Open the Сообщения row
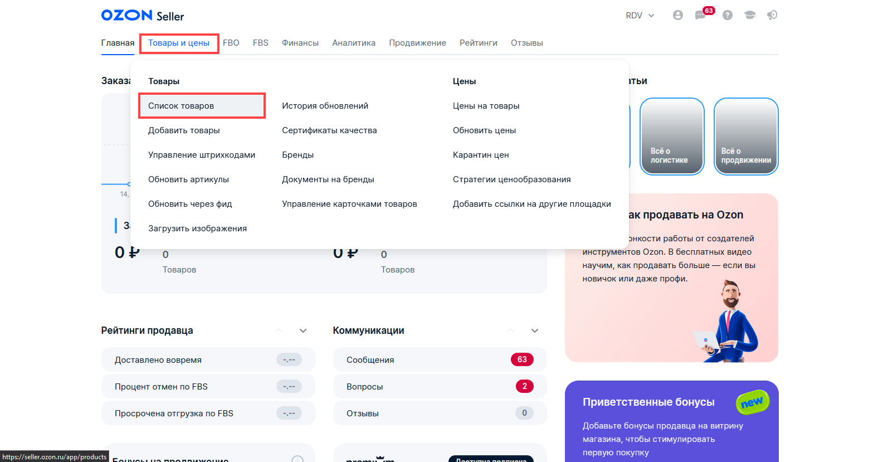This screenshot has width=878, height=462. pos(440,359)
